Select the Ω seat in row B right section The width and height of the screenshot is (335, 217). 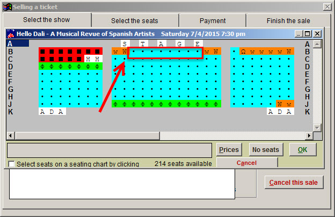click(243, 52)
